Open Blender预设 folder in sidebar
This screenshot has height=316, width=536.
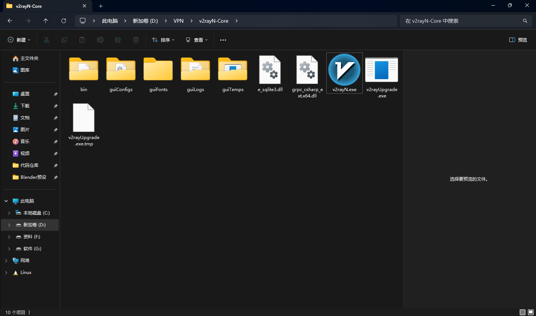point(30,177)
